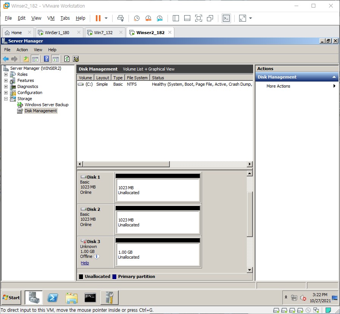The width and height of the screenshot is (340, 314).
Task: Take a snapshot of this virtual machine
Action: click(x=136, y=18)
